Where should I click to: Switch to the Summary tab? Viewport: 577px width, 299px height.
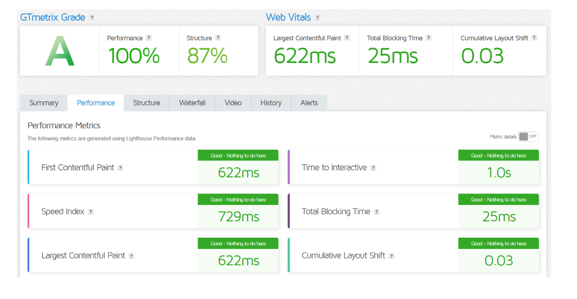43,103
